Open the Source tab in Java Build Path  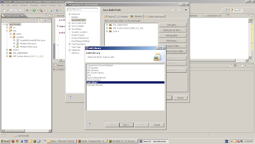tap(110, 17)
